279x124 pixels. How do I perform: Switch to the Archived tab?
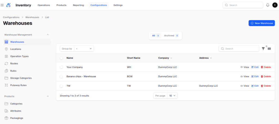click(171, 35)
